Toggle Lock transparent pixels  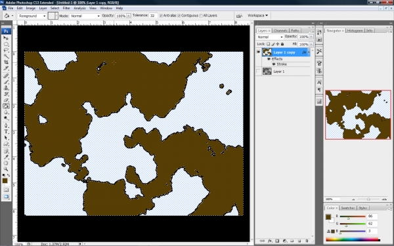click(x=268, y=44)
